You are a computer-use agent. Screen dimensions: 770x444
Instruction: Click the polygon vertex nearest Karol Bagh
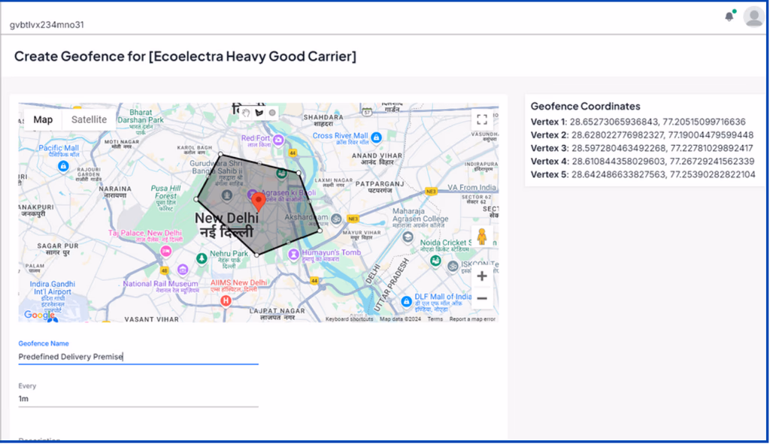(220, 155)
